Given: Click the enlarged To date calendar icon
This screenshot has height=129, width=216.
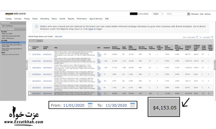Looking at the screenshot, I should (x=132, y=105).
